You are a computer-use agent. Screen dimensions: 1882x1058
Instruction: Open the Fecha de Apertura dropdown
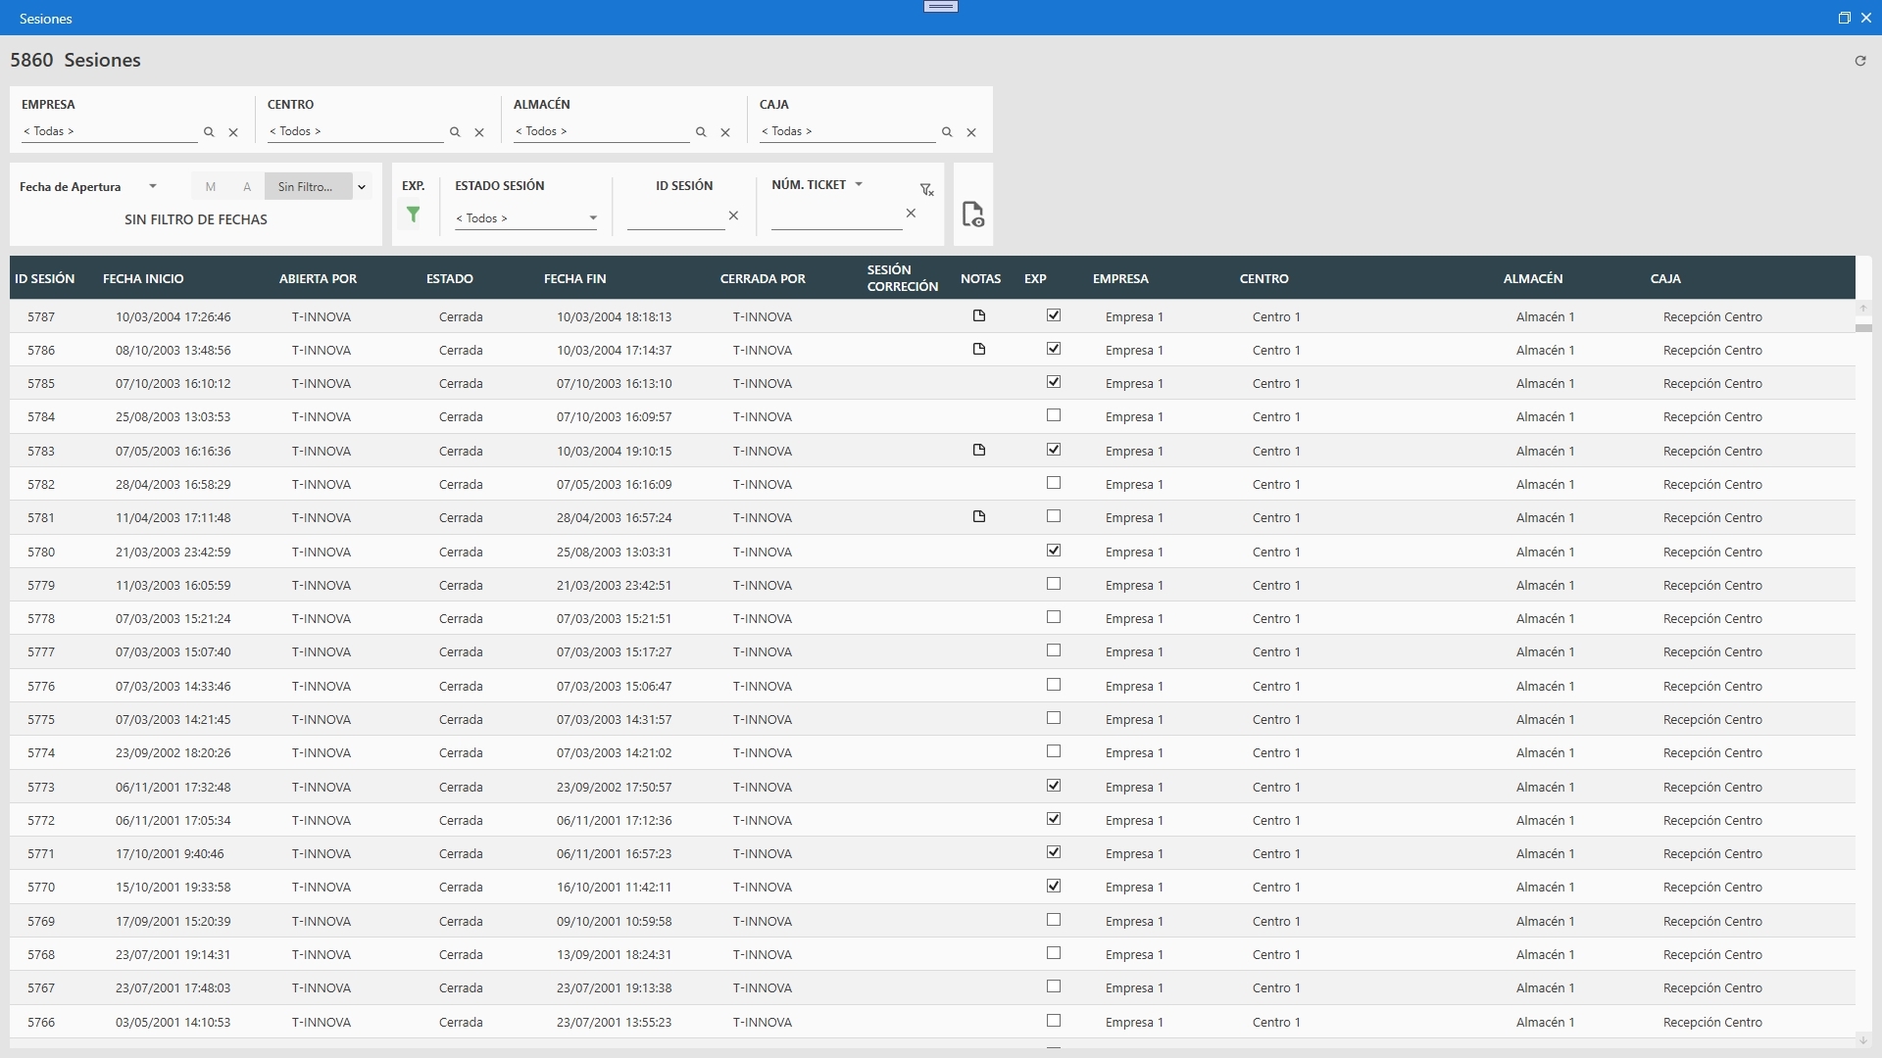152,186
